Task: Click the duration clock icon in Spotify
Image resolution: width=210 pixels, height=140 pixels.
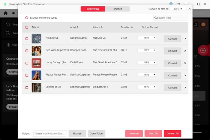Action: click(x=196, y=56)
